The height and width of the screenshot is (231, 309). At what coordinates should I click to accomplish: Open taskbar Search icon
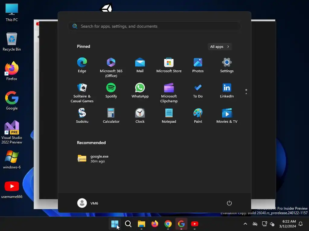128,224
